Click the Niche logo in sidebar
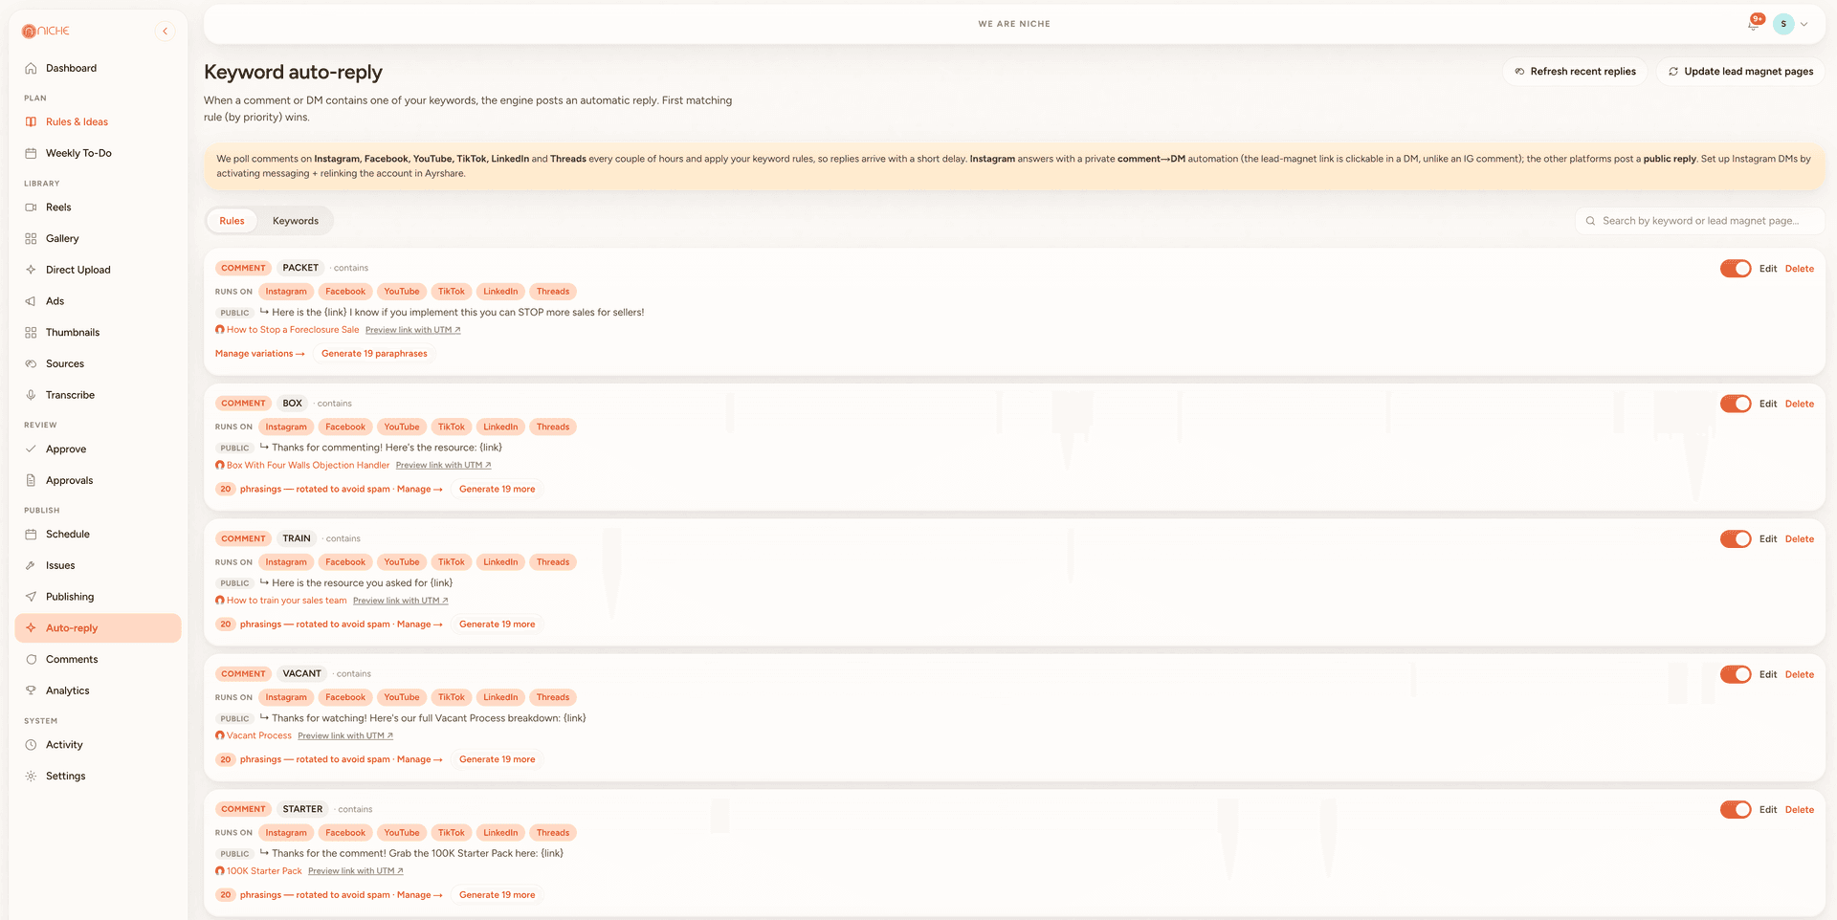 click(x=46, y=31)
